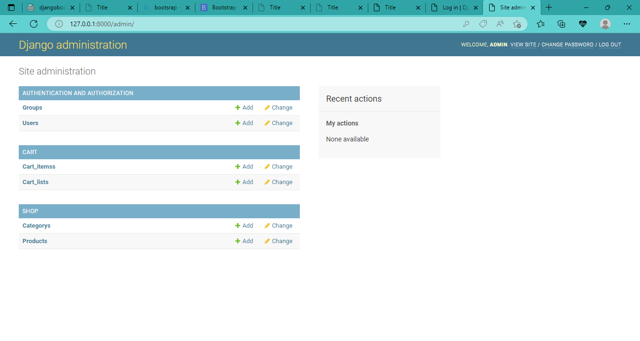640x341 pixels.
Task: Click the browser profile avatar icon
Action: coord(605,23)
